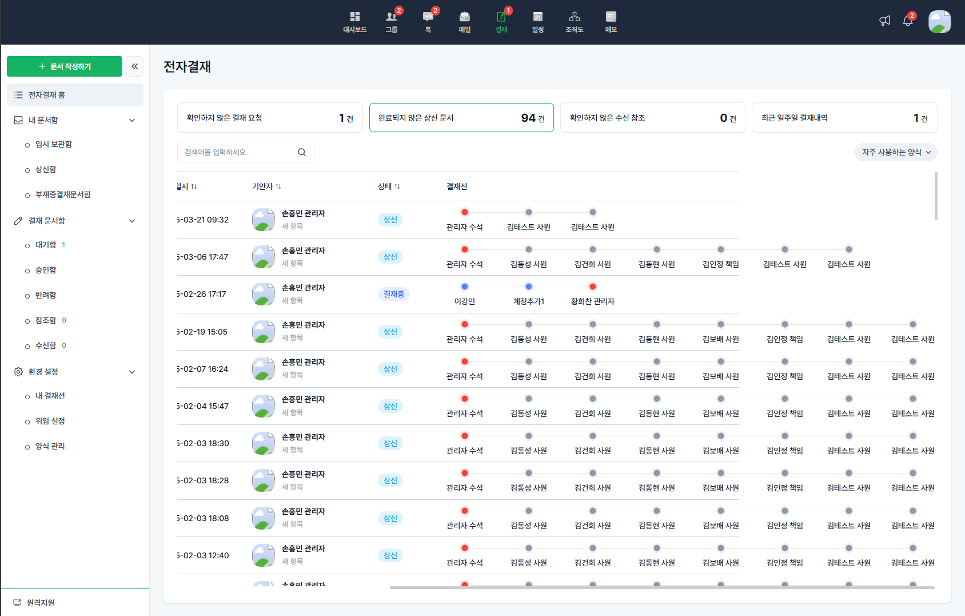Screen dimensions: 965x616
Task: Open the 조직도 organization chart icon
Action: click(573, 22)
